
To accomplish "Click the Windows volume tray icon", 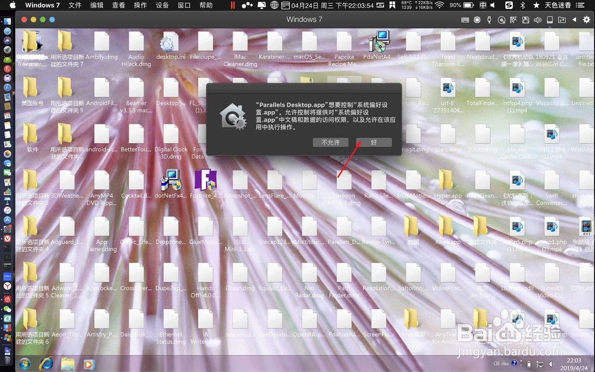I will click(552, 364).
